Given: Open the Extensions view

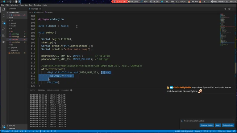Looking at the screenshot, I should pos(3,35).
